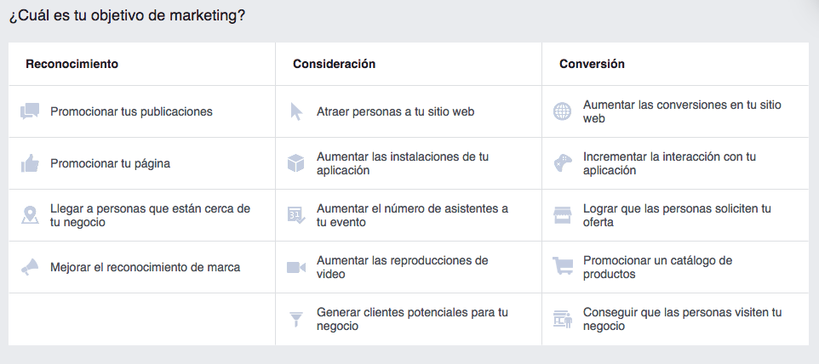This screenshot has height=364, width=819.
Task: Select the game controller app engagement icon
Action: (563, 163)
